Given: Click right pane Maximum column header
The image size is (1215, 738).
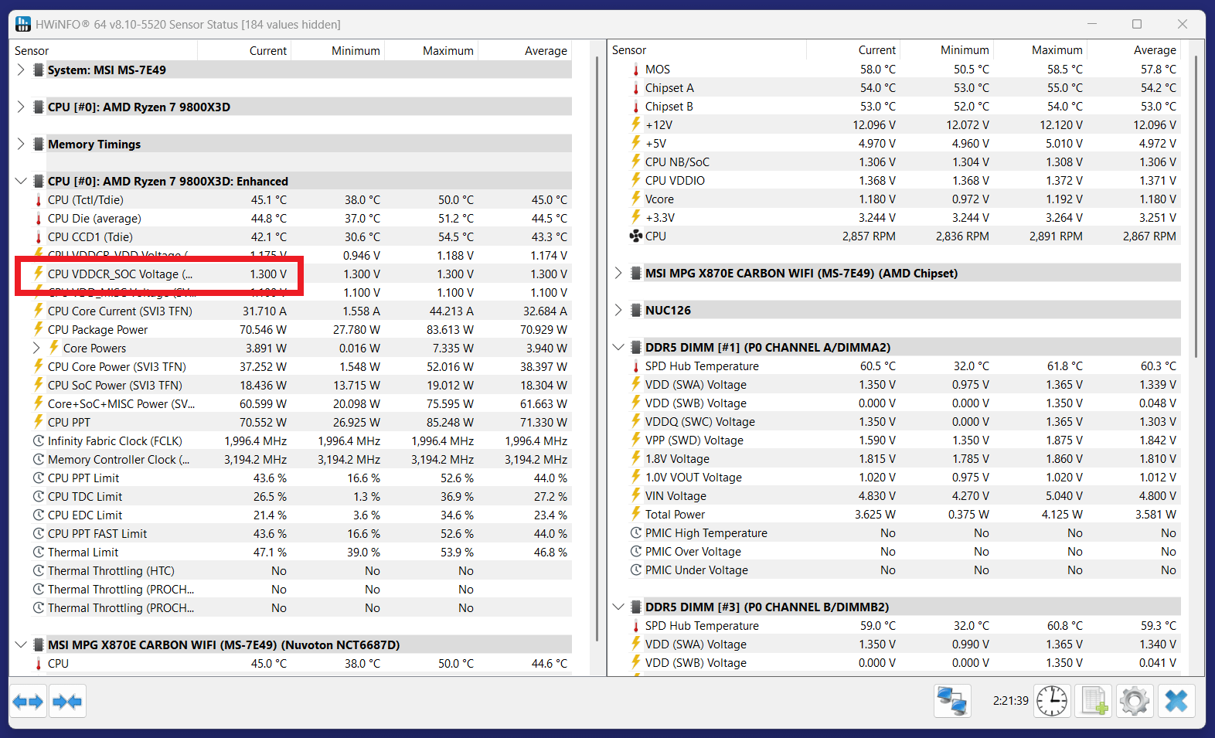Looking at the screenshot, I should (1040, 50).
